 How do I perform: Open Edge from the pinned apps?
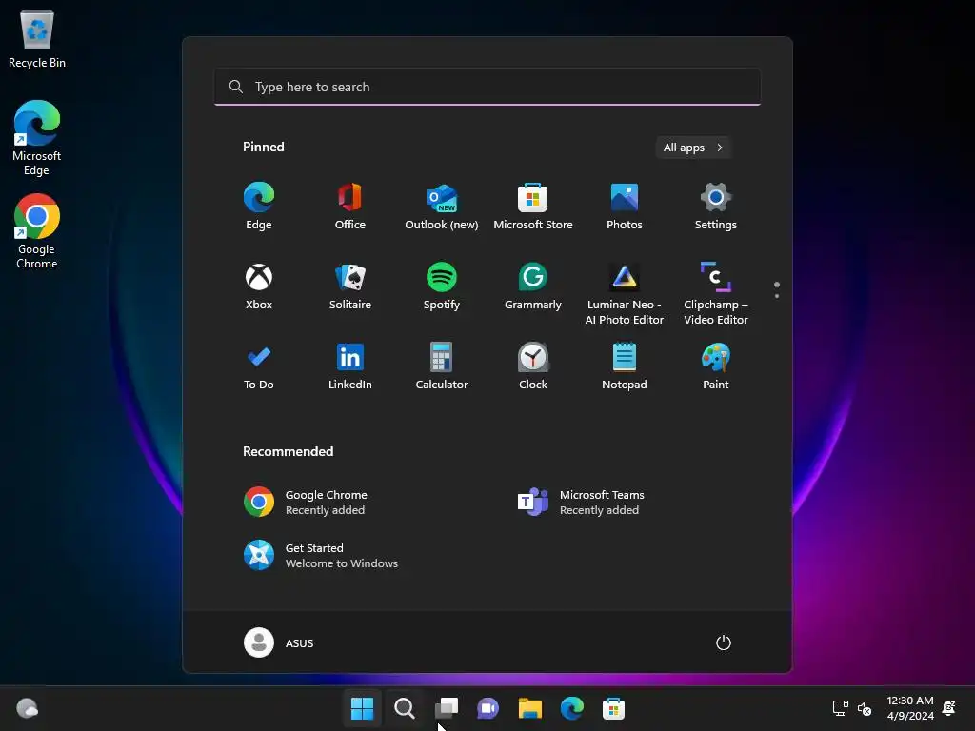coord(259,207)
